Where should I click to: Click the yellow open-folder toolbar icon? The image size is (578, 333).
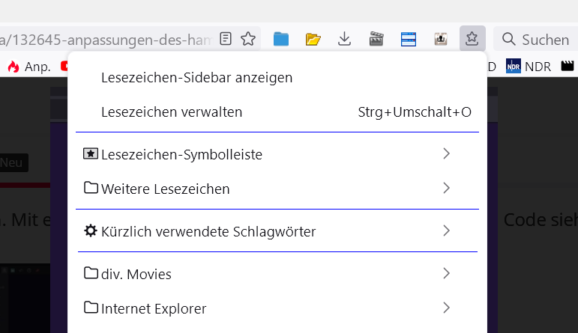coord(313,39)
